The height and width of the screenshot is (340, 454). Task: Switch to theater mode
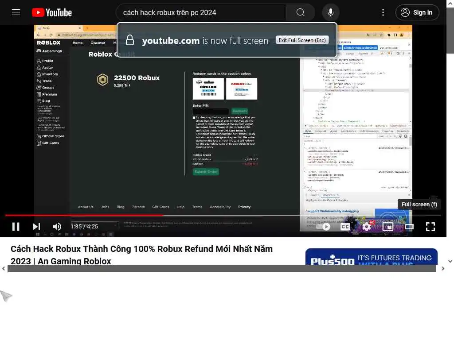[409, 227]
